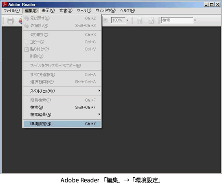This screenshot has width=222, height=183.
Task: Open the 表示(V) menu
Action: (48, 11)
